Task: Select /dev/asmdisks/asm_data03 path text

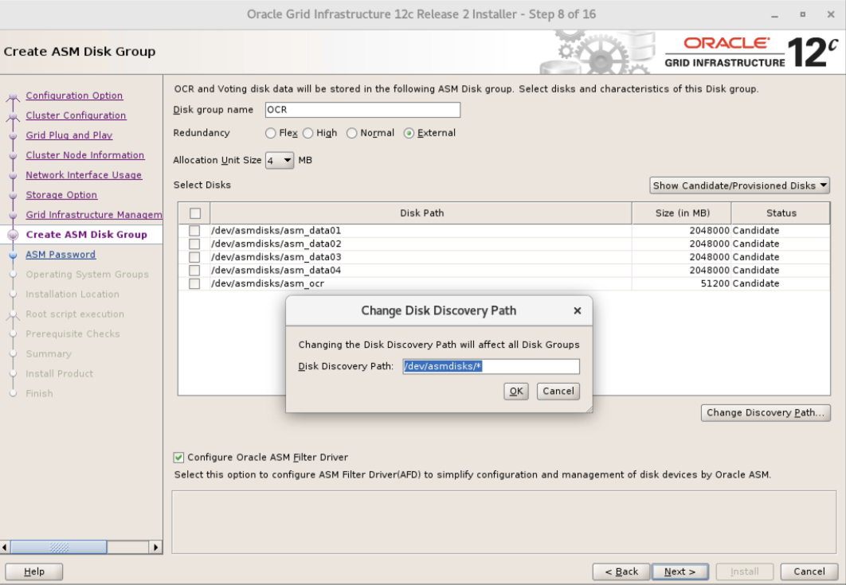Action: pos(276,257)
